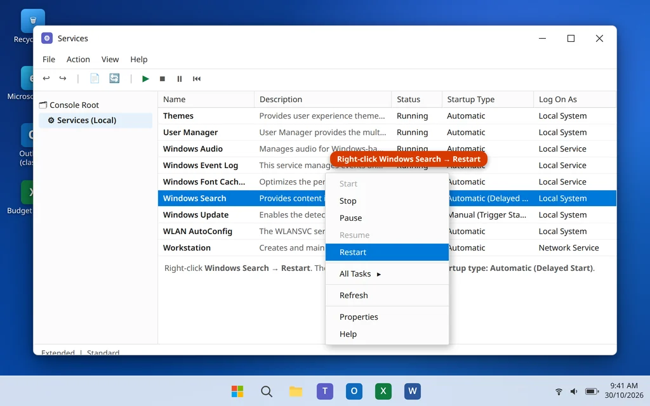Start the service with green play icon
Screen dimensions: 650x406
coord(145,79)
